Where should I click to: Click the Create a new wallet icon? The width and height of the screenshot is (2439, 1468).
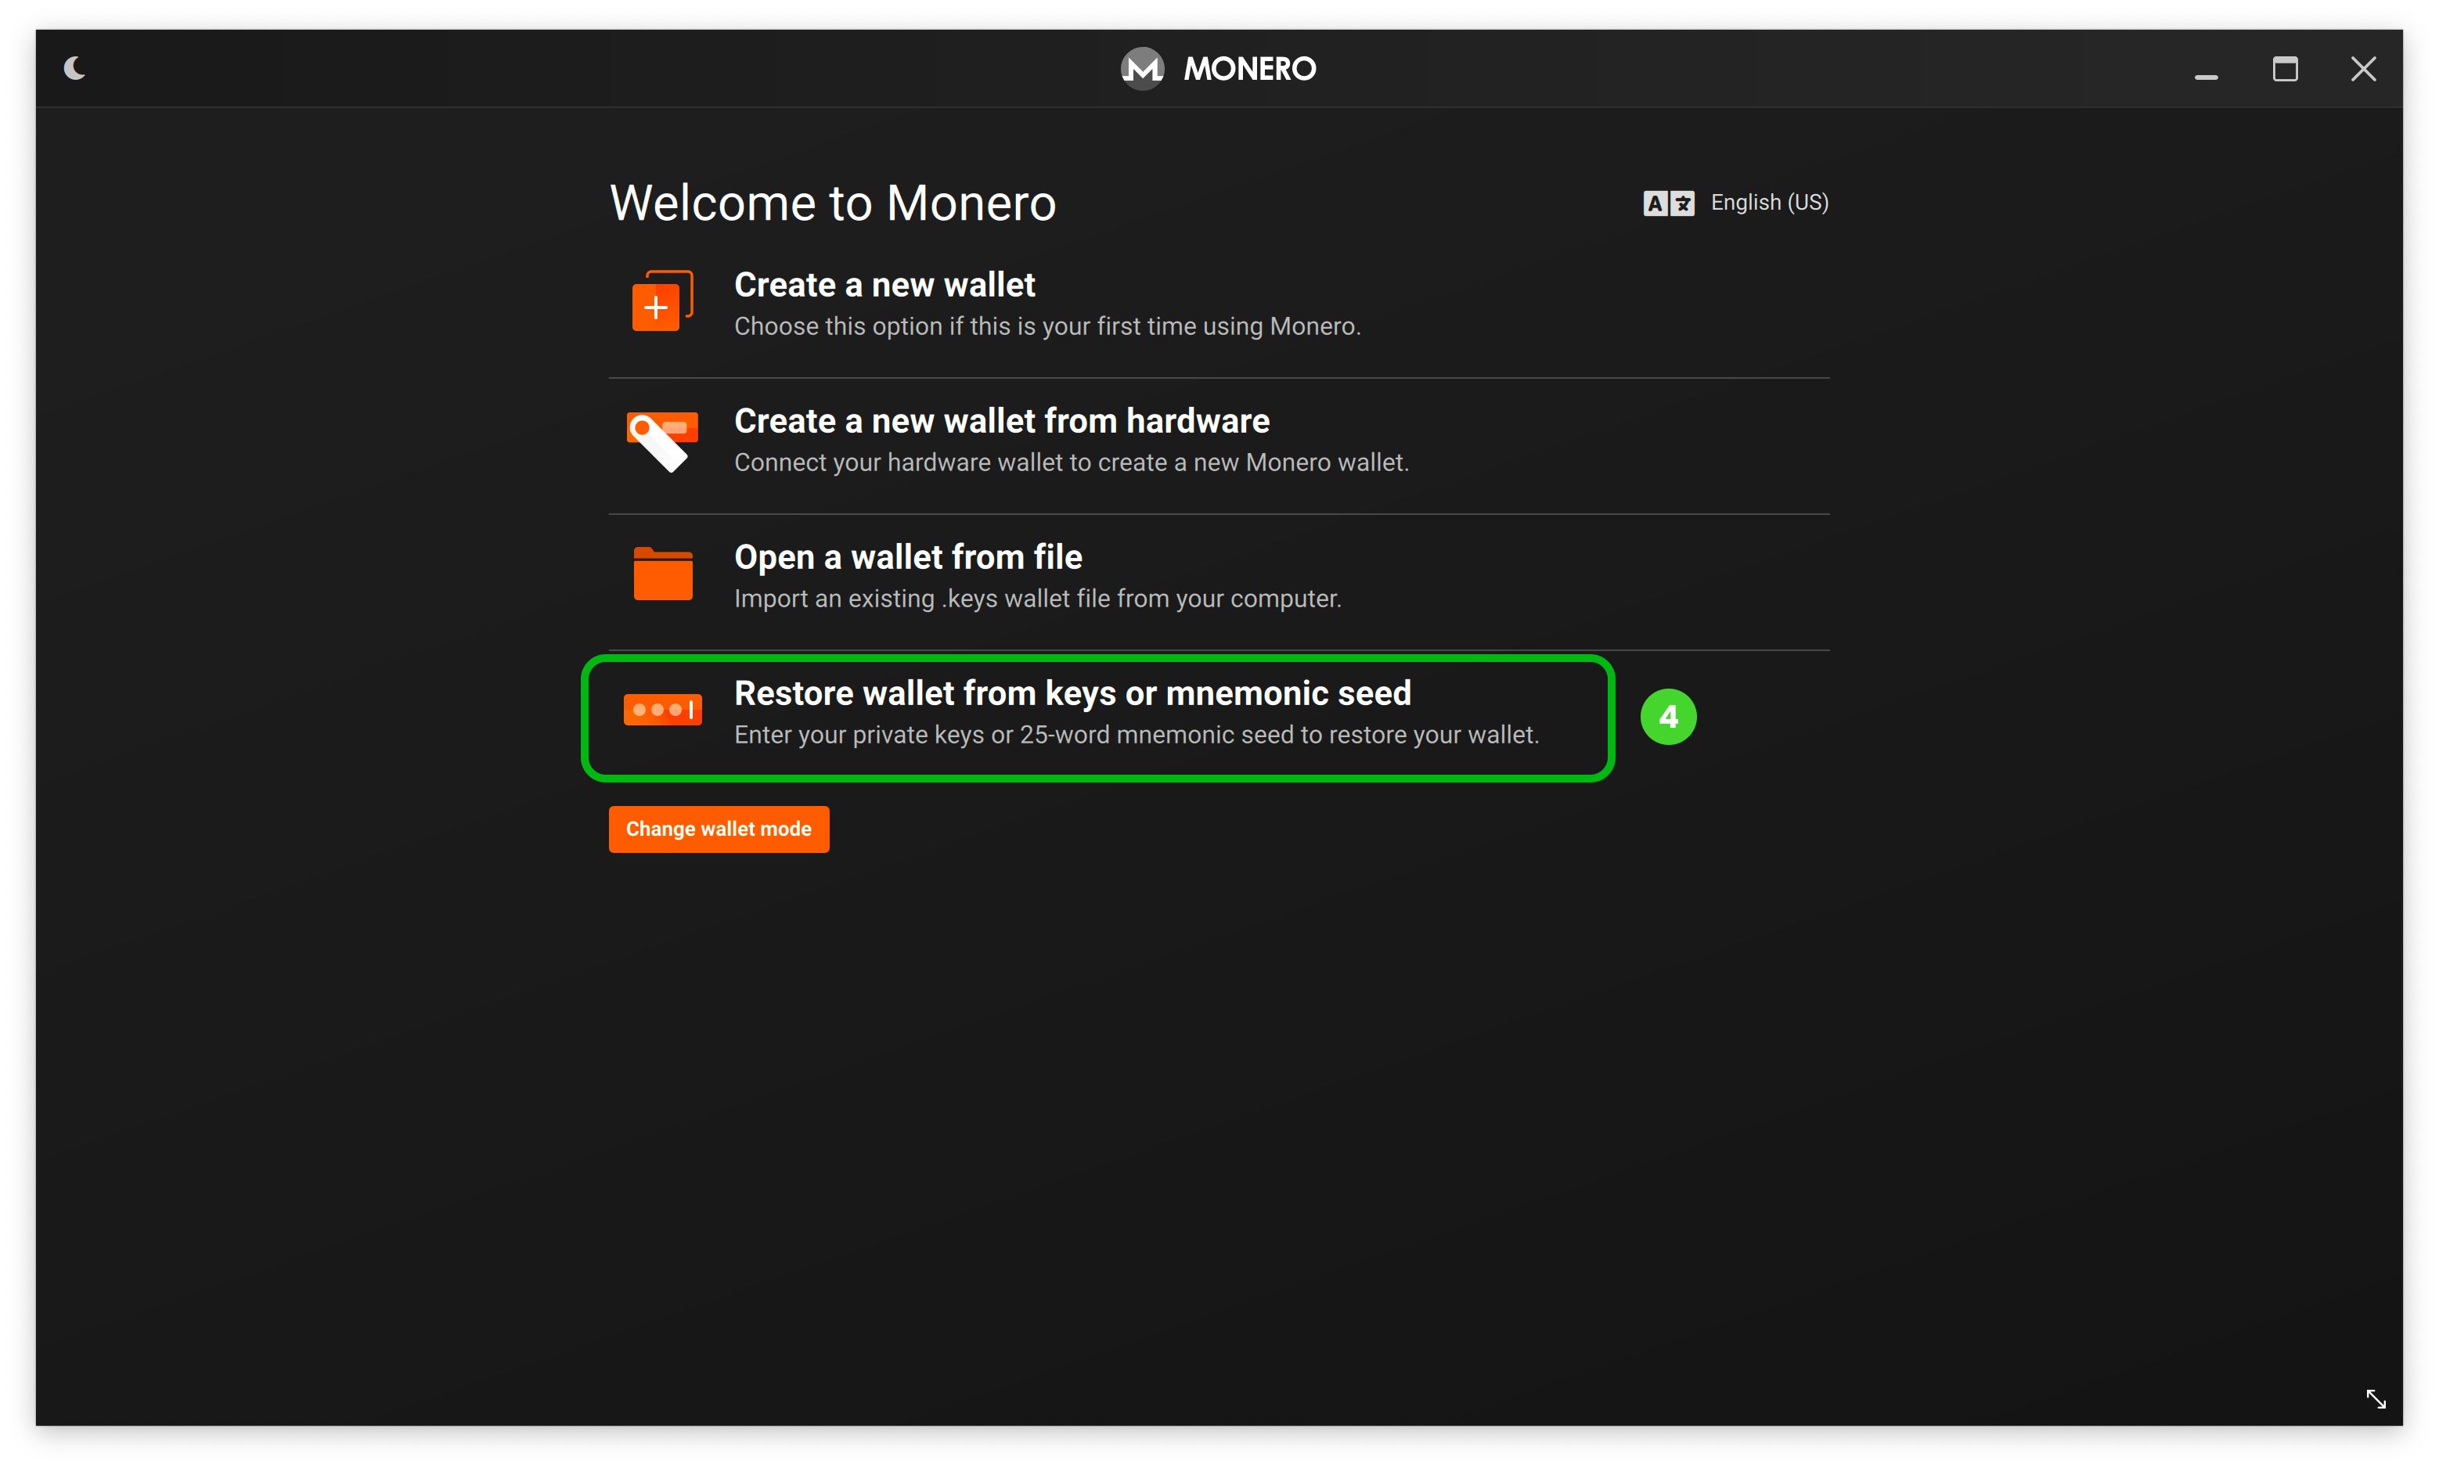coord(662,302)
